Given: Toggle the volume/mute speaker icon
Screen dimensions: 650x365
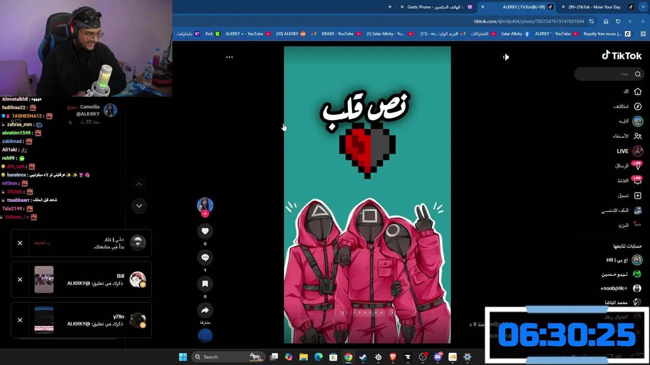Looking at the screenshot, I should [506, 57].
